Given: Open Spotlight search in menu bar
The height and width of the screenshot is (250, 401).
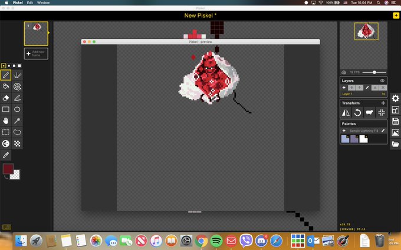Looking at the screenshot, I should (378, 2).
